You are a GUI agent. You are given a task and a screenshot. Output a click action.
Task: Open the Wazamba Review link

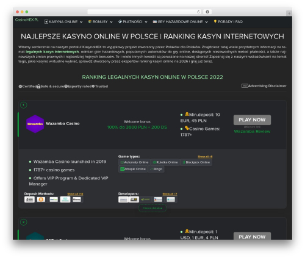(x=252, y=132)
